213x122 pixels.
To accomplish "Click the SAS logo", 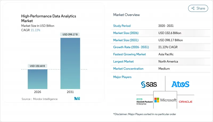I will click(x=149, y=85).
